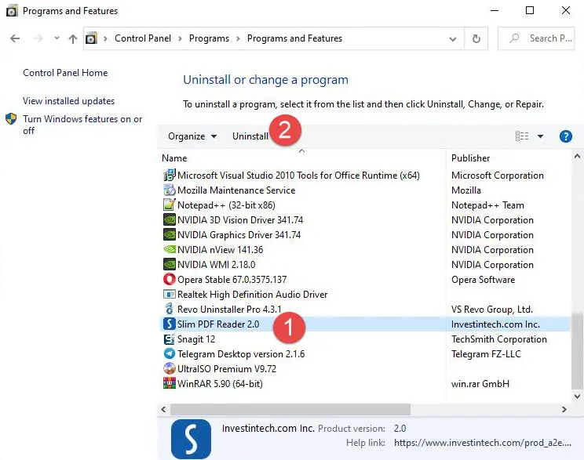
Task: Select Notepad++ (32-bit x86) entry
Action: coord(226,205)
